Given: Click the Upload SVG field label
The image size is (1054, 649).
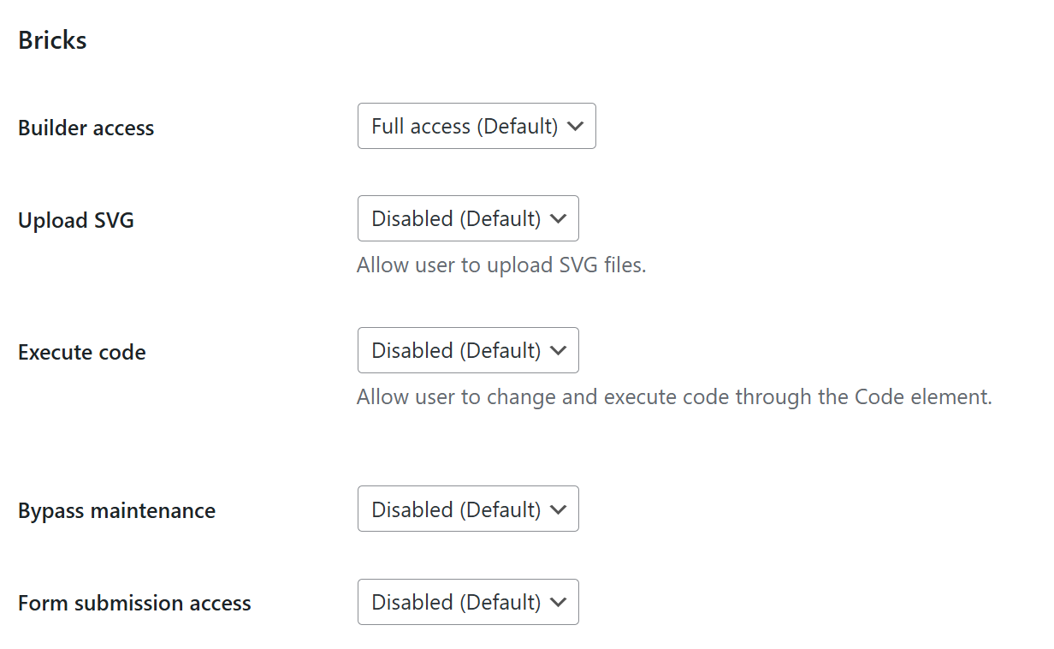Looking at the screenshot, I should (x=76, y=220).
